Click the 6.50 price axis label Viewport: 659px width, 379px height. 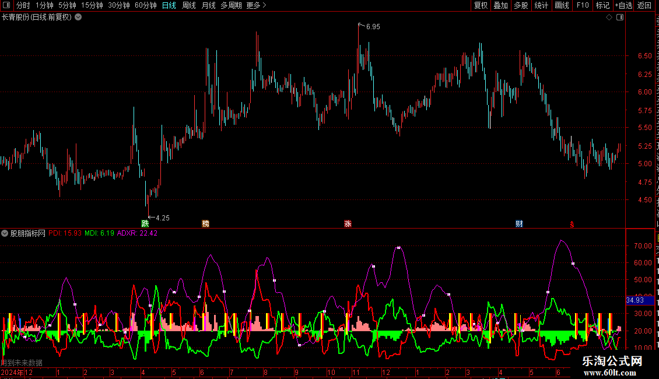[x=644, y=56]
